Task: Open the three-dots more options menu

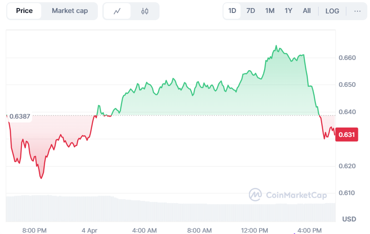Action: tap(357, 11)
